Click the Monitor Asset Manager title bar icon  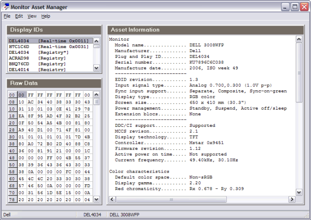click(x=6, y=7)
